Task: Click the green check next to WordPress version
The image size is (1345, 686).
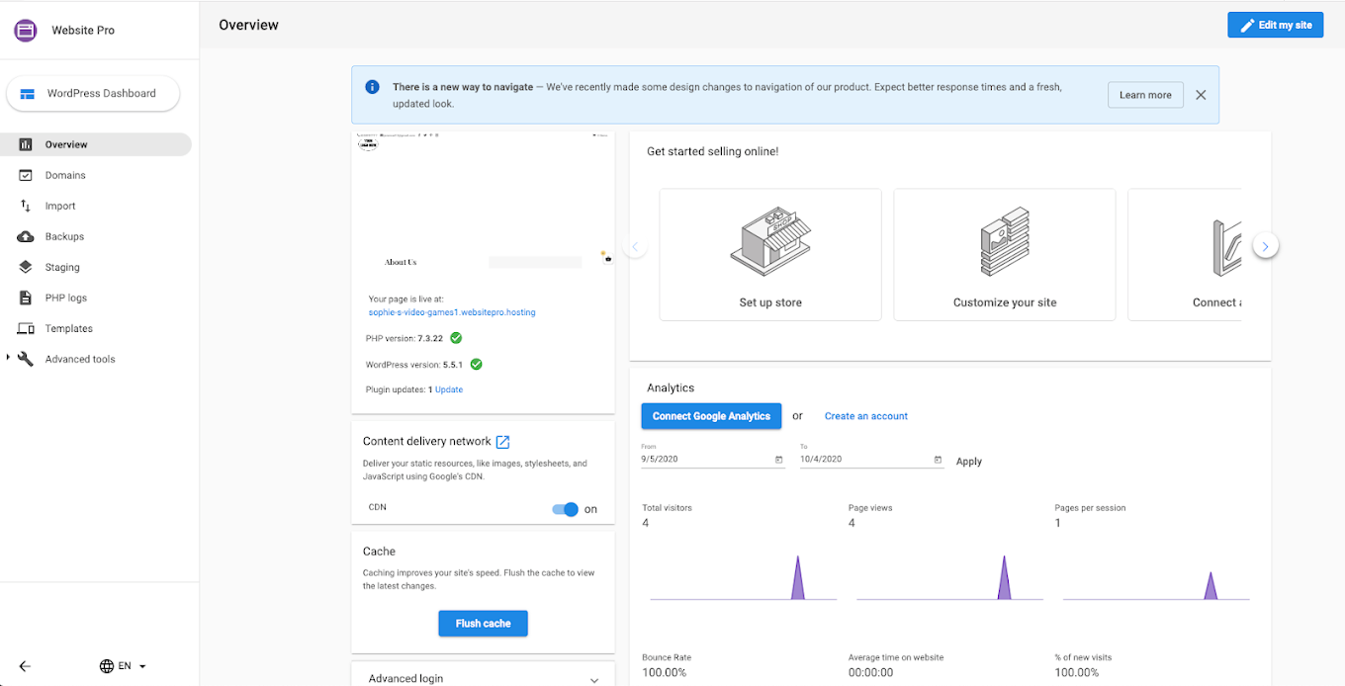Action: (476, 364)
